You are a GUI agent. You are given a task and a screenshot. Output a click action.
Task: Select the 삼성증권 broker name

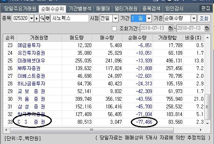(x=31, y=106)
